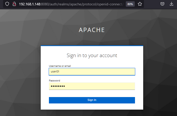Click the insecure connection padlock icon
Viewport: 177px width, 116px height.
(x=15, y=4)
